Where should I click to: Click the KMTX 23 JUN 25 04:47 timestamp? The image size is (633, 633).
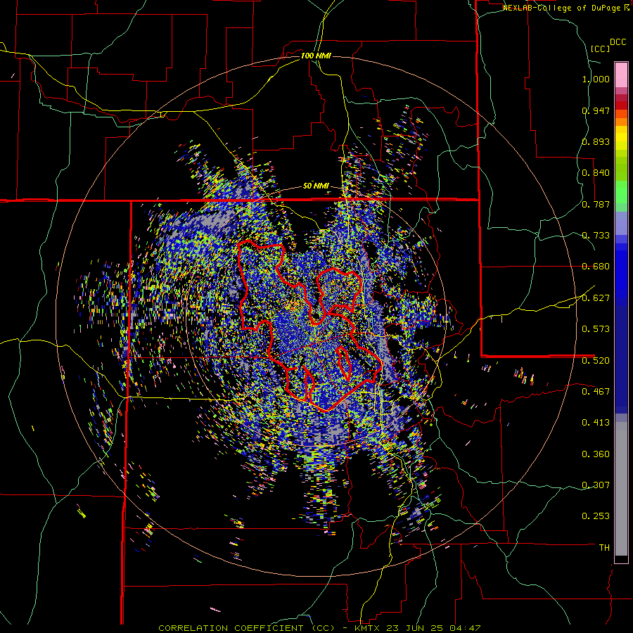417,628
